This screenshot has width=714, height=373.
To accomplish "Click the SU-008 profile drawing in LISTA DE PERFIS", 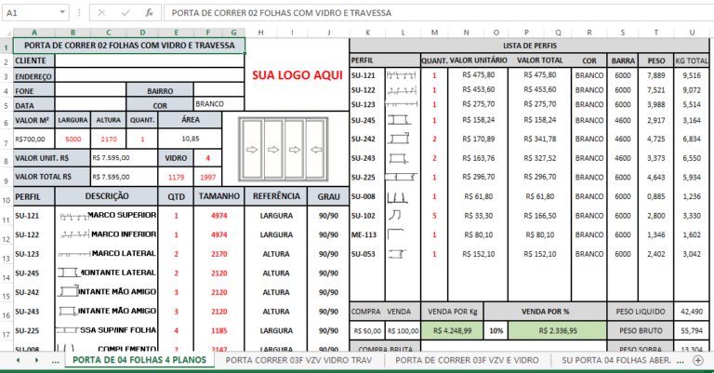I will 397,197.
